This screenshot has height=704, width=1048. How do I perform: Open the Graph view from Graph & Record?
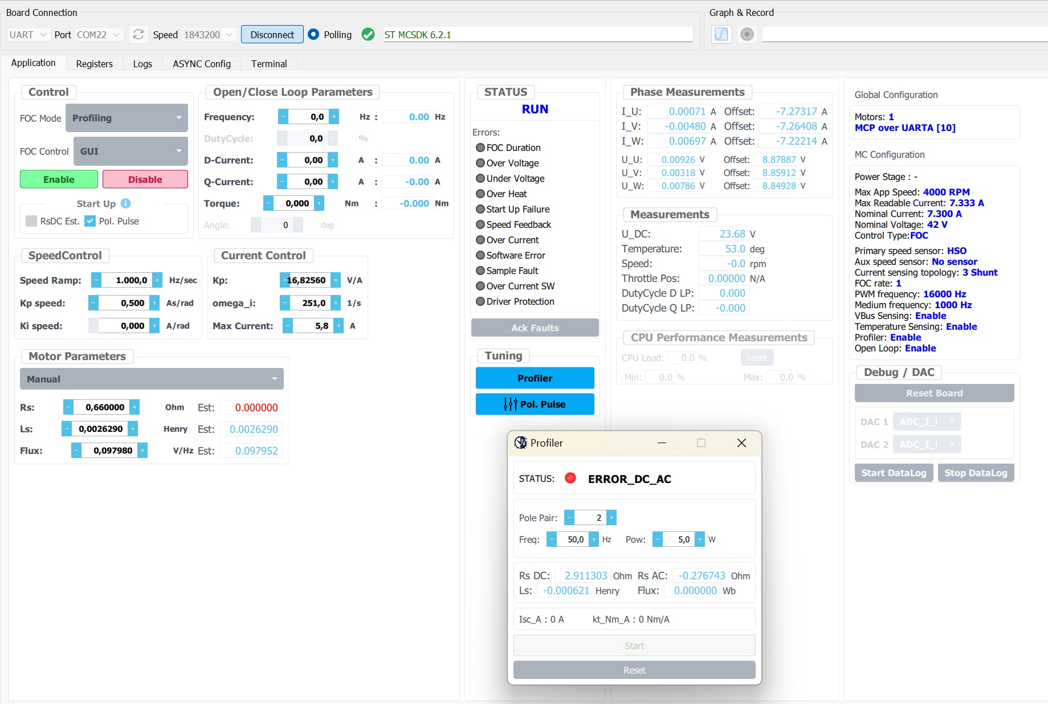pos(720,34)
